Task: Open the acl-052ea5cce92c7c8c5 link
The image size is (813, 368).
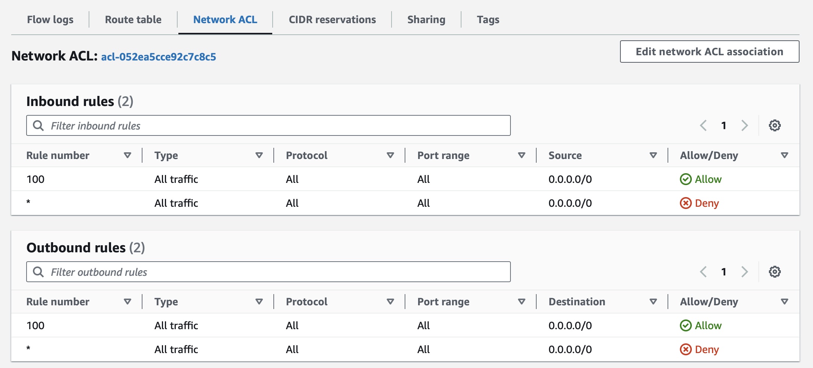Action: point(159,57)
